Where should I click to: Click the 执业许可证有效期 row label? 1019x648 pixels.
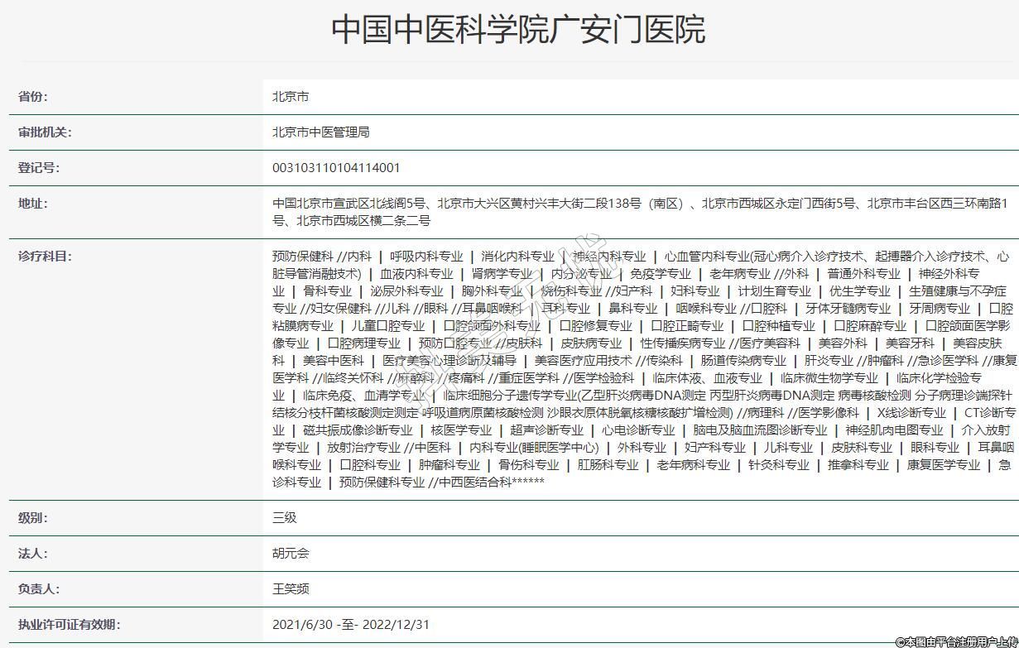(x=69, y=624)
